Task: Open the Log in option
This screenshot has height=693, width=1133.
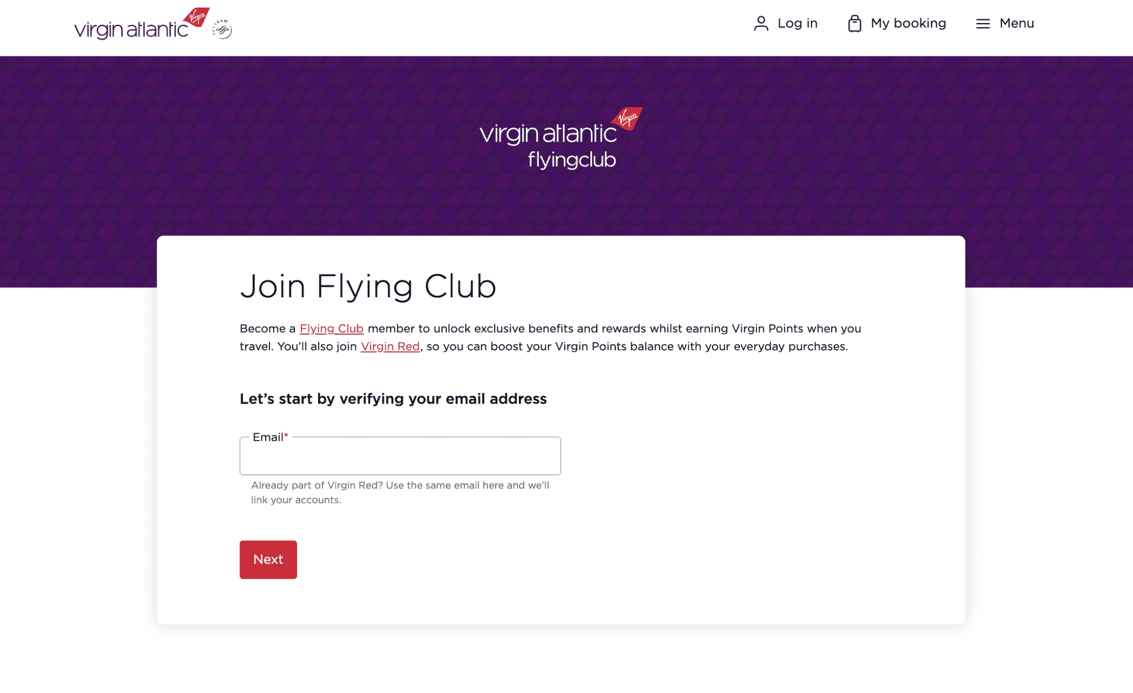Action: click(797, 23)
